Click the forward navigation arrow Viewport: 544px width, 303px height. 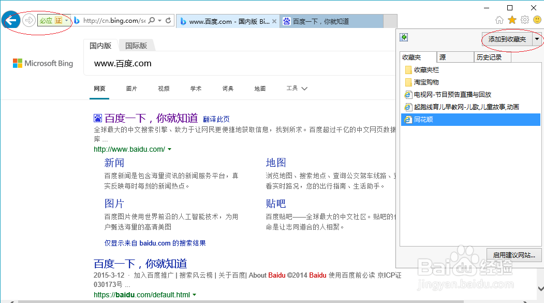(29, 21)
